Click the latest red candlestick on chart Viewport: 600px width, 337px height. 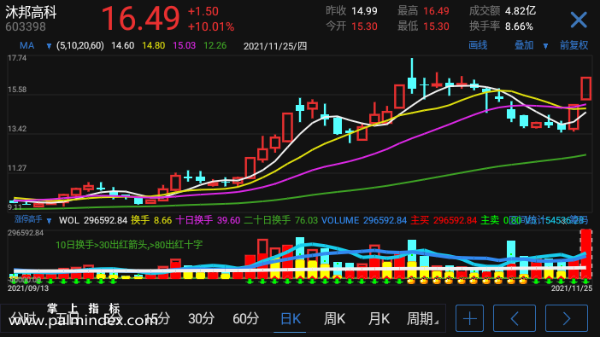[585, 88]
